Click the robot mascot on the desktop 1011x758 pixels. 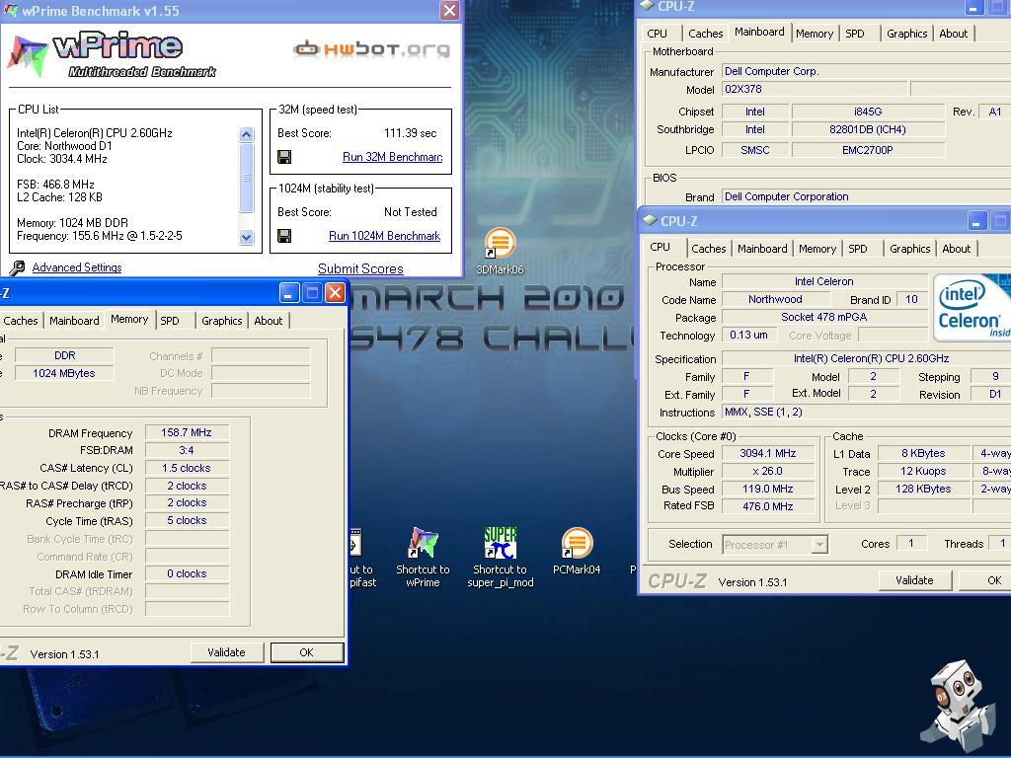(958, 706)
